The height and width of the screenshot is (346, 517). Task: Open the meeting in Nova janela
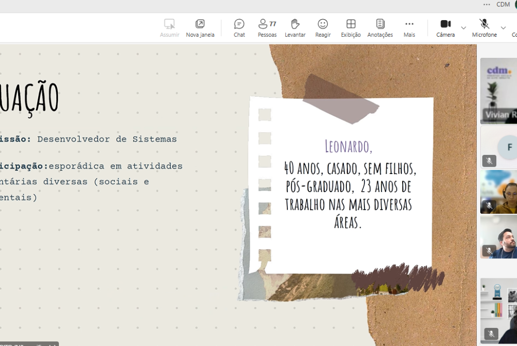200,28
